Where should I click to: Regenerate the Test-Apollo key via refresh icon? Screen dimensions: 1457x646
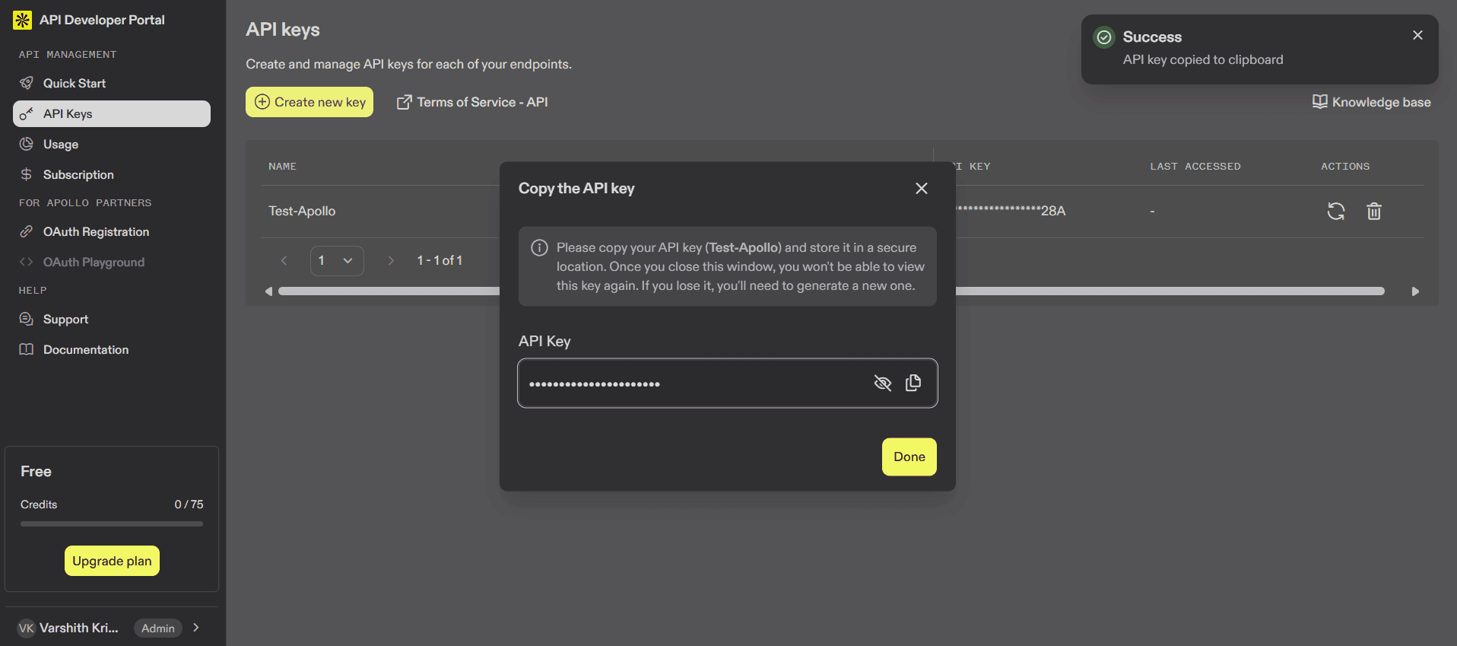coord(1336,211)
